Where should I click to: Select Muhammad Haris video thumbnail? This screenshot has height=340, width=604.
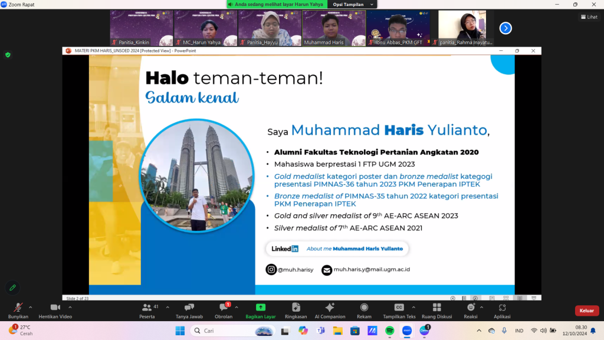[333, 28]
